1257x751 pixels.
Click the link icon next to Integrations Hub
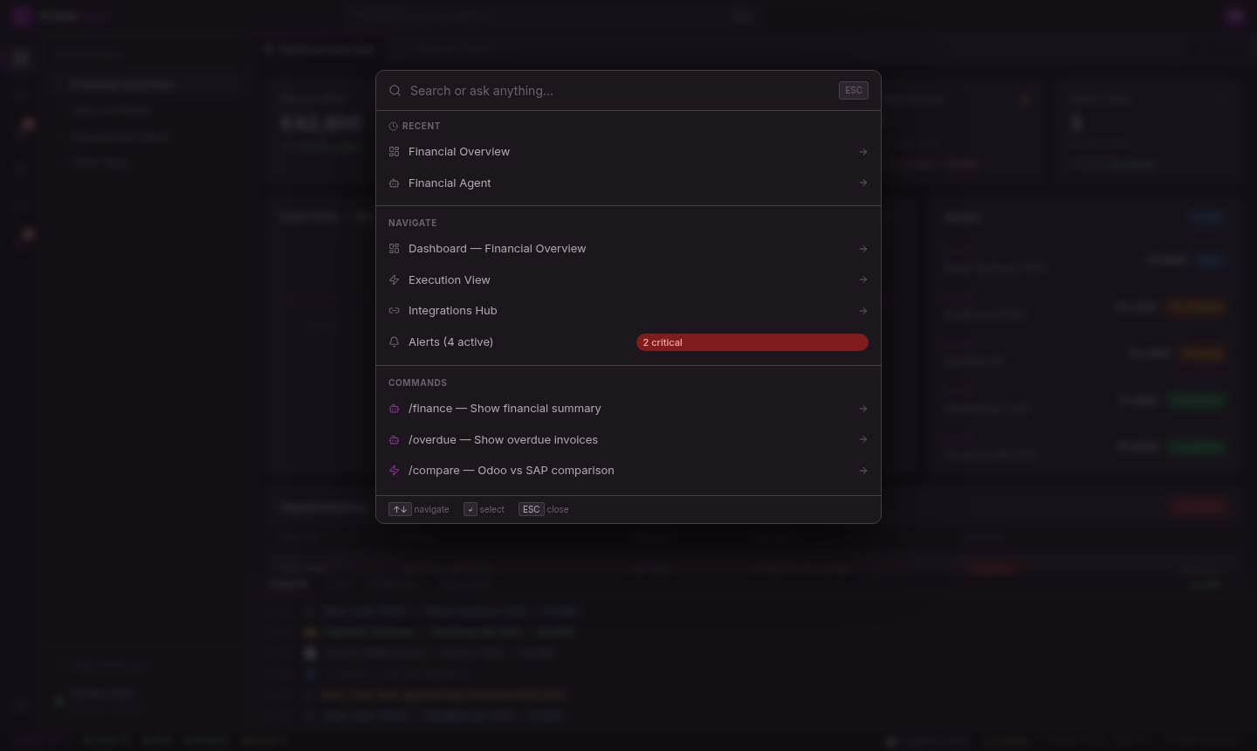(x=395, y=310)
